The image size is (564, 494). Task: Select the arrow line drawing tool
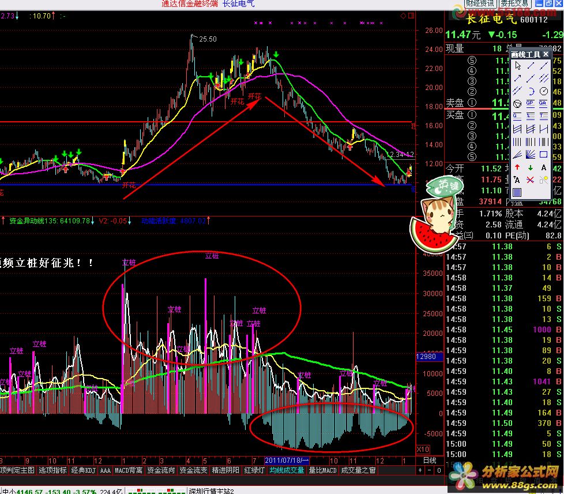(x=517, y=78)
